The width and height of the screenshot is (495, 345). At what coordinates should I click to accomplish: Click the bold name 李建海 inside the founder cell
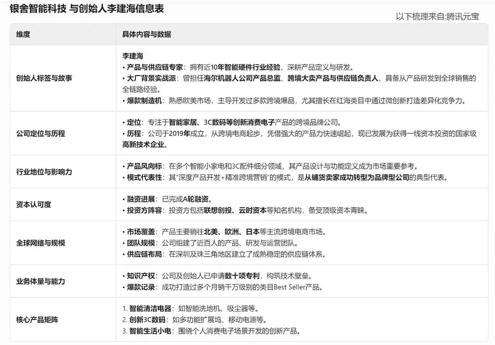[133, 56]
